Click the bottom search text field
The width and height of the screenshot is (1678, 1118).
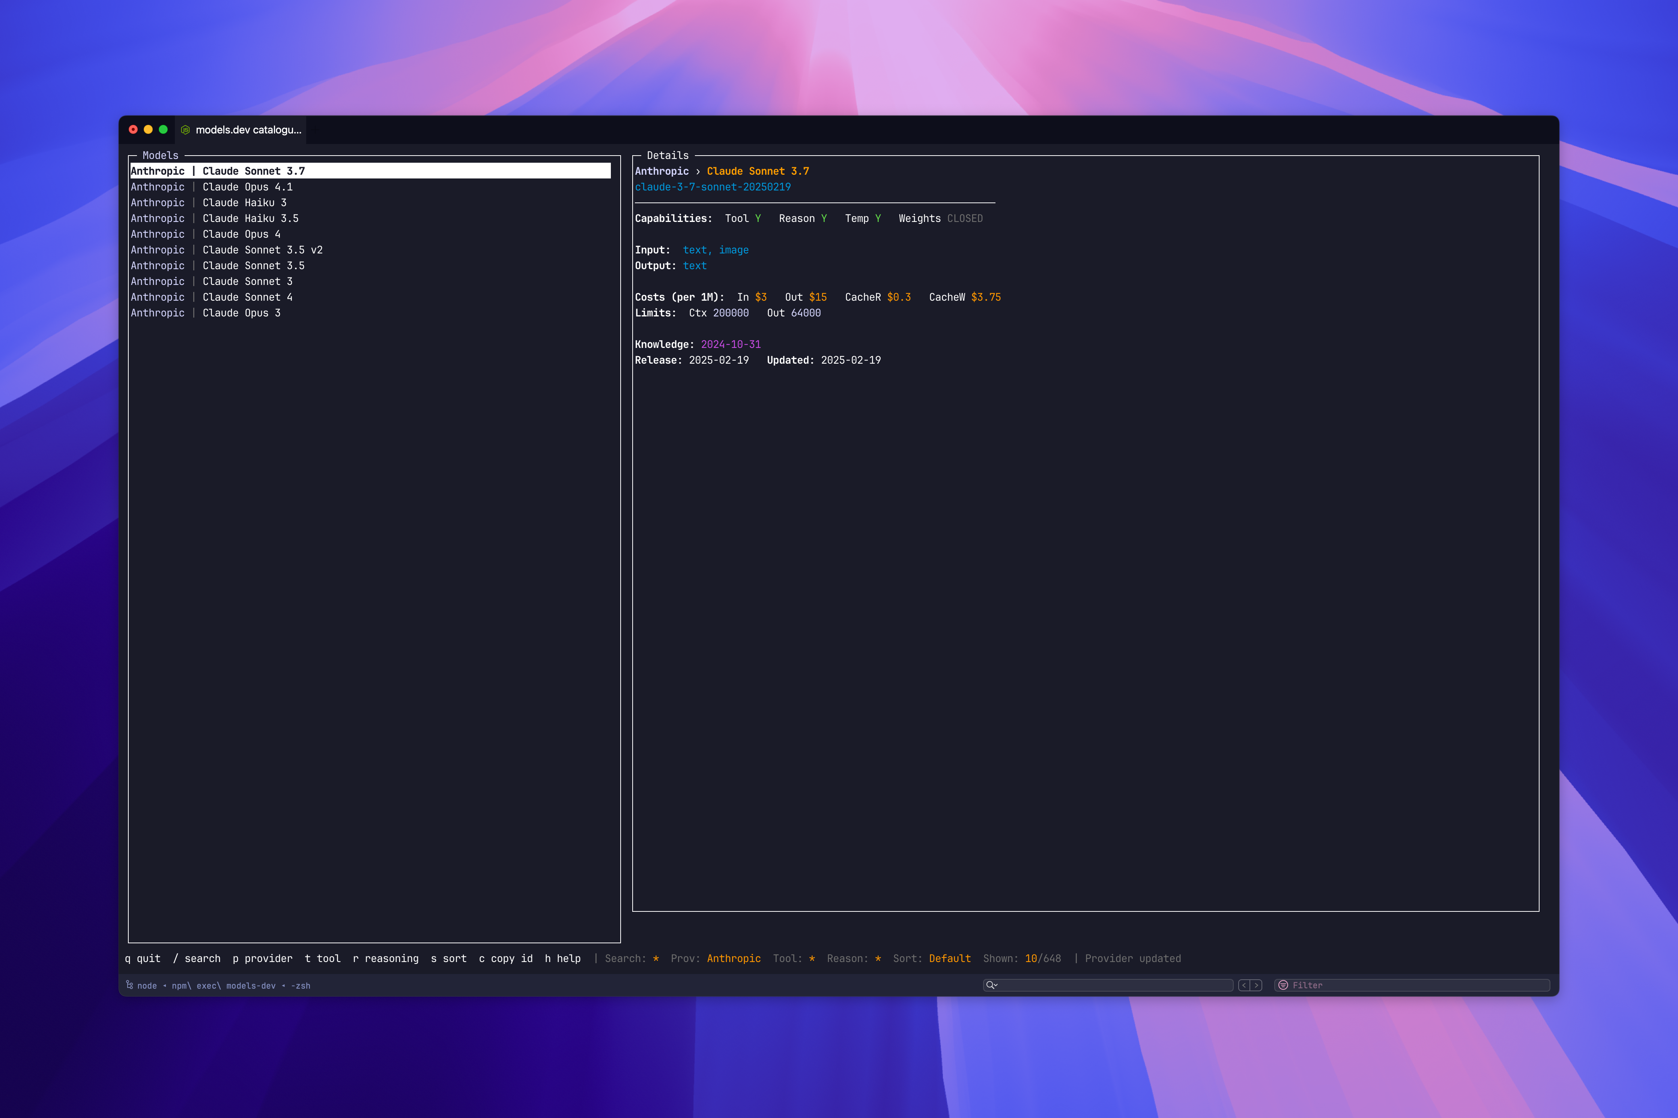tap(1113, 985)
